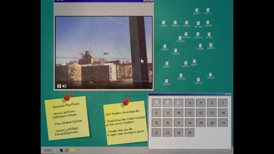Screen dimensions: 274x154
Task: Select the Detrvd32 file
Action: 198,80
